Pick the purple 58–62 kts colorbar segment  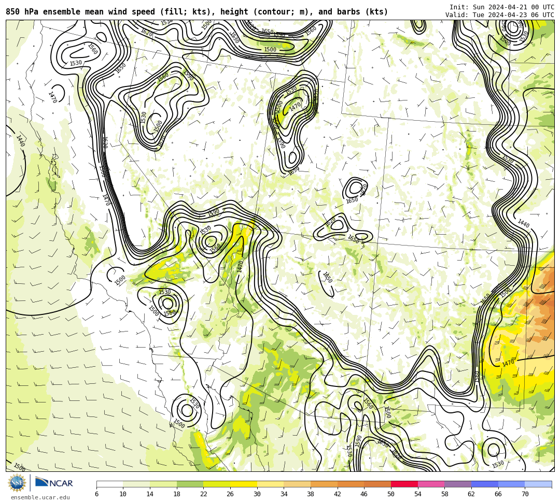[x=458, y=484]
